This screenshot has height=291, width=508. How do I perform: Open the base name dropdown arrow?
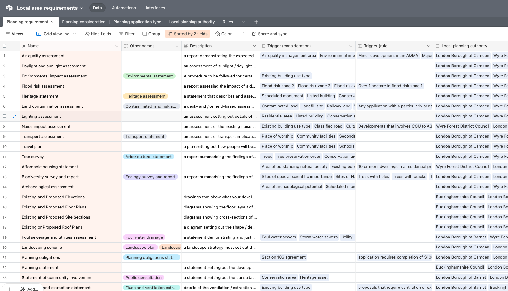pyautogui.click(x=82, y=8)
